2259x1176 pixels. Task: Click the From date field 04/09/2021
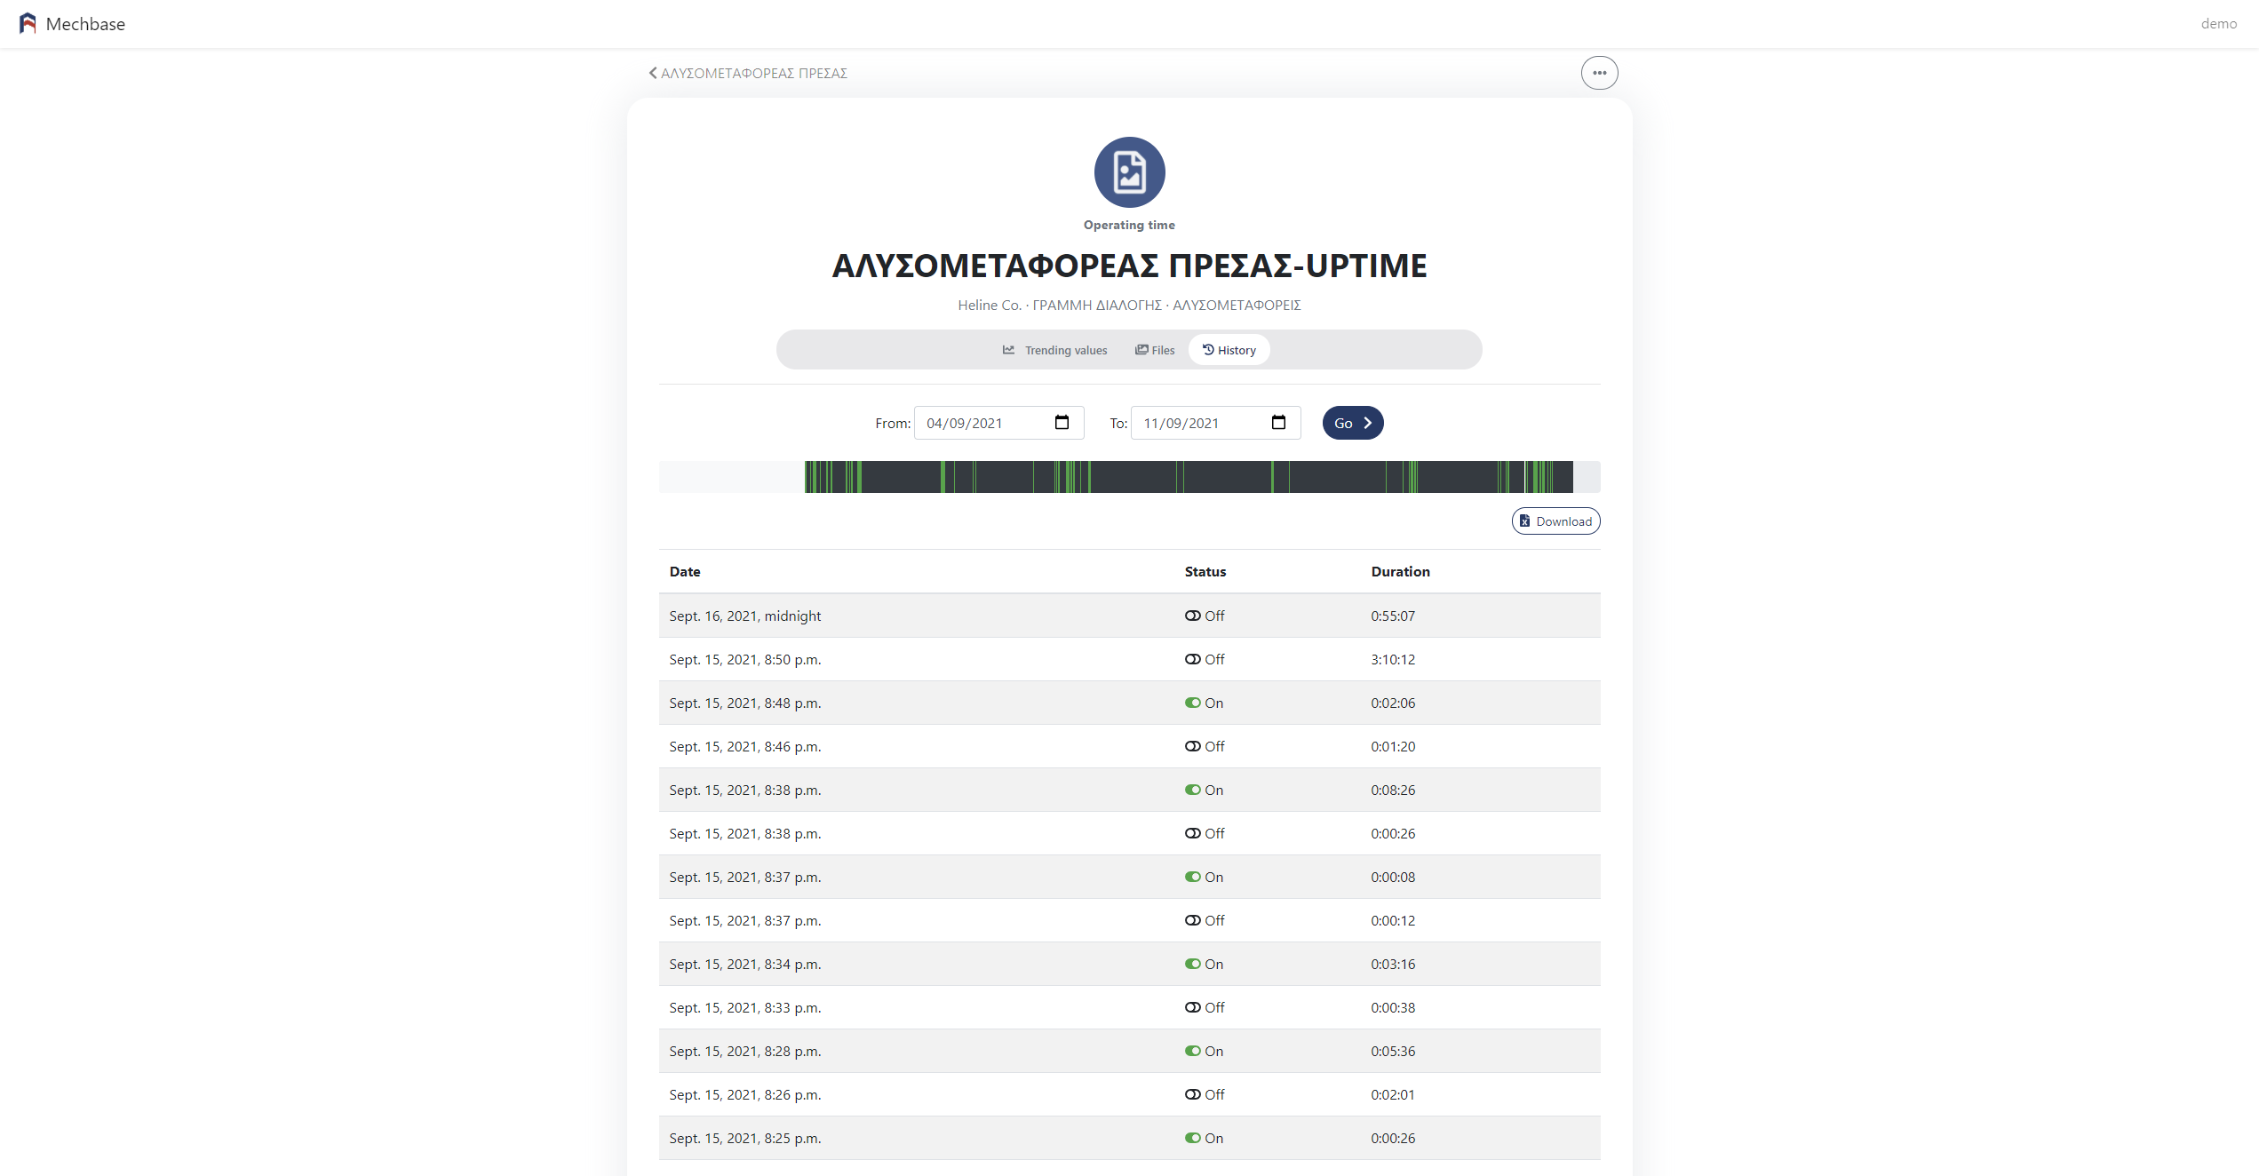click(x=998, y=423)
